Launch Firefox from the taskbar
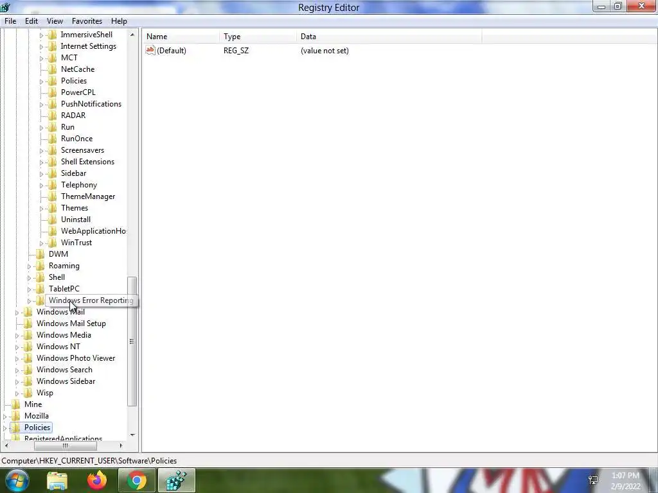This screenshot has width=658, height=493. pyautogui.click(x=97, y=481)
